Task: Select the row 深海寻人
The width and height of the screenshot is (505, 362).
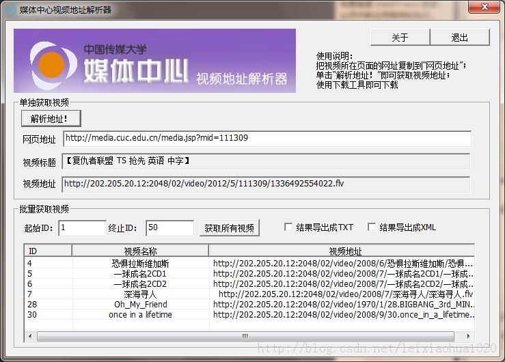Action: 249,294
